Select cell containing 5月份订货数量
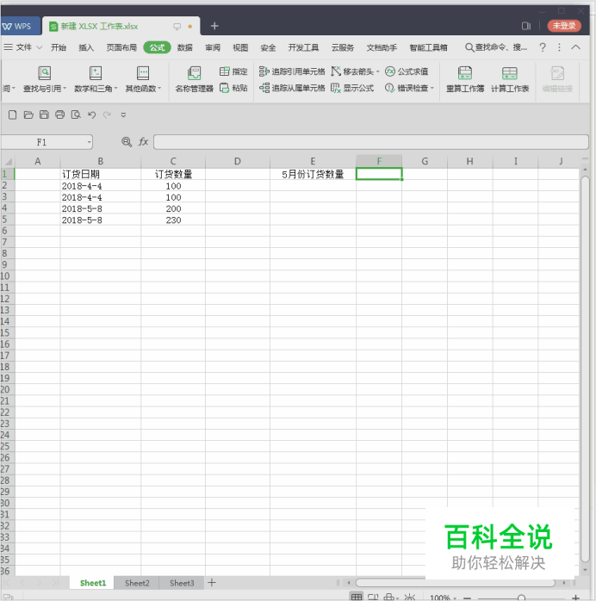 tap(313, 174)
